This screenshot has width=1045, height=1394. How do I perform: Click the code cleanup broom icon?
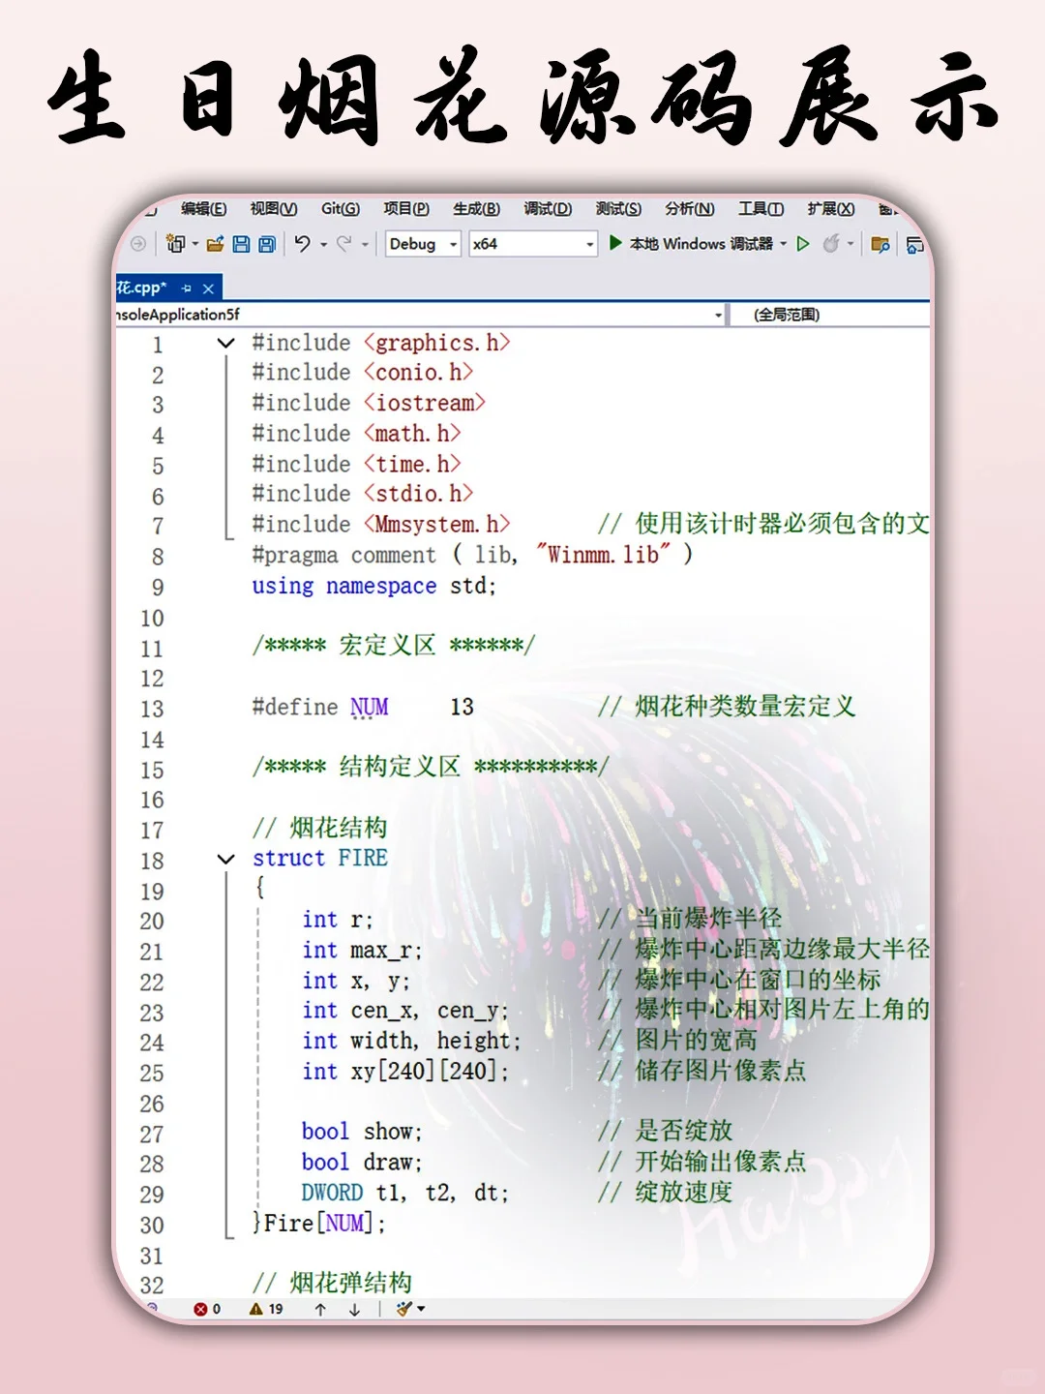[403, 1309]
